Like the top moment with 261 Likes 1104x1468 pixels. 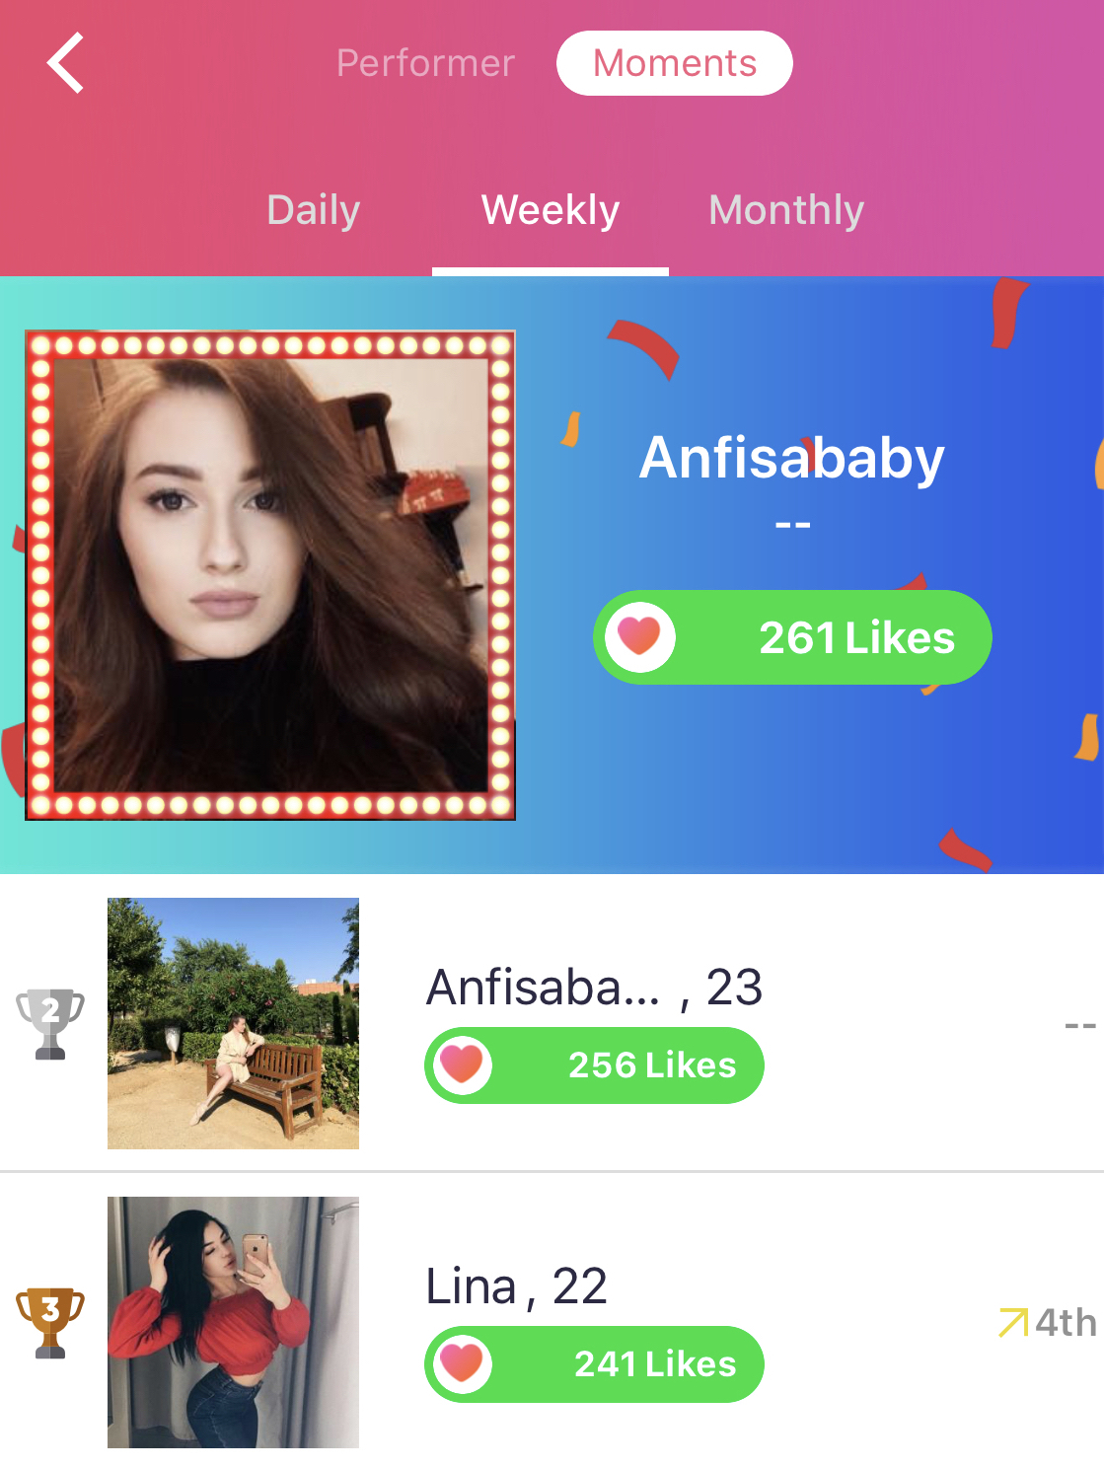[792, 637]
